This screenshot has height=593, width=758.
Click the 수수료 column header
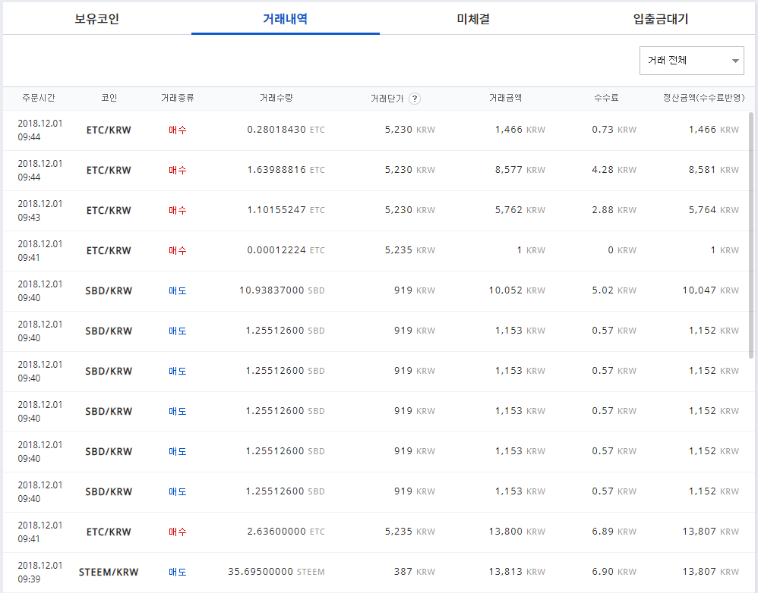pos(606,98)
